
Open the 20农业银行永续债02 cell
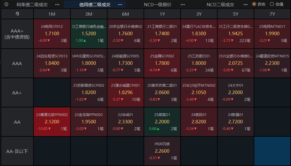click(x=126, y=34)
